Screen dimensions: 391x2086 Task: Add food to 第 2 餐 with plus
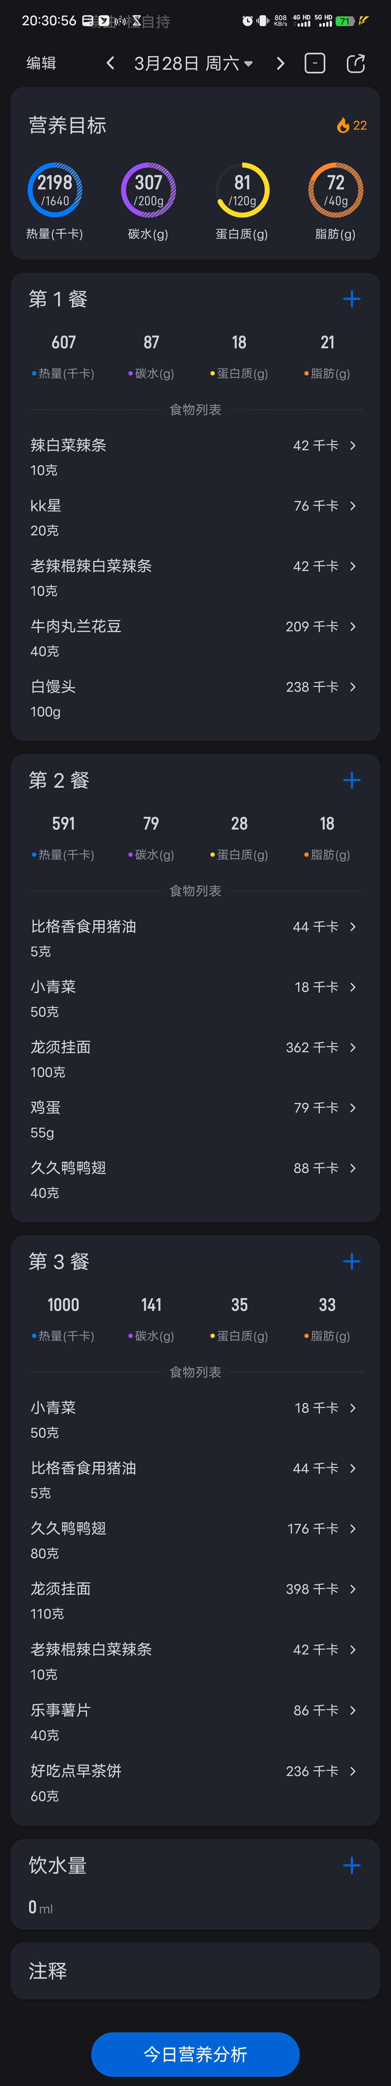click(x=351, y=780)
